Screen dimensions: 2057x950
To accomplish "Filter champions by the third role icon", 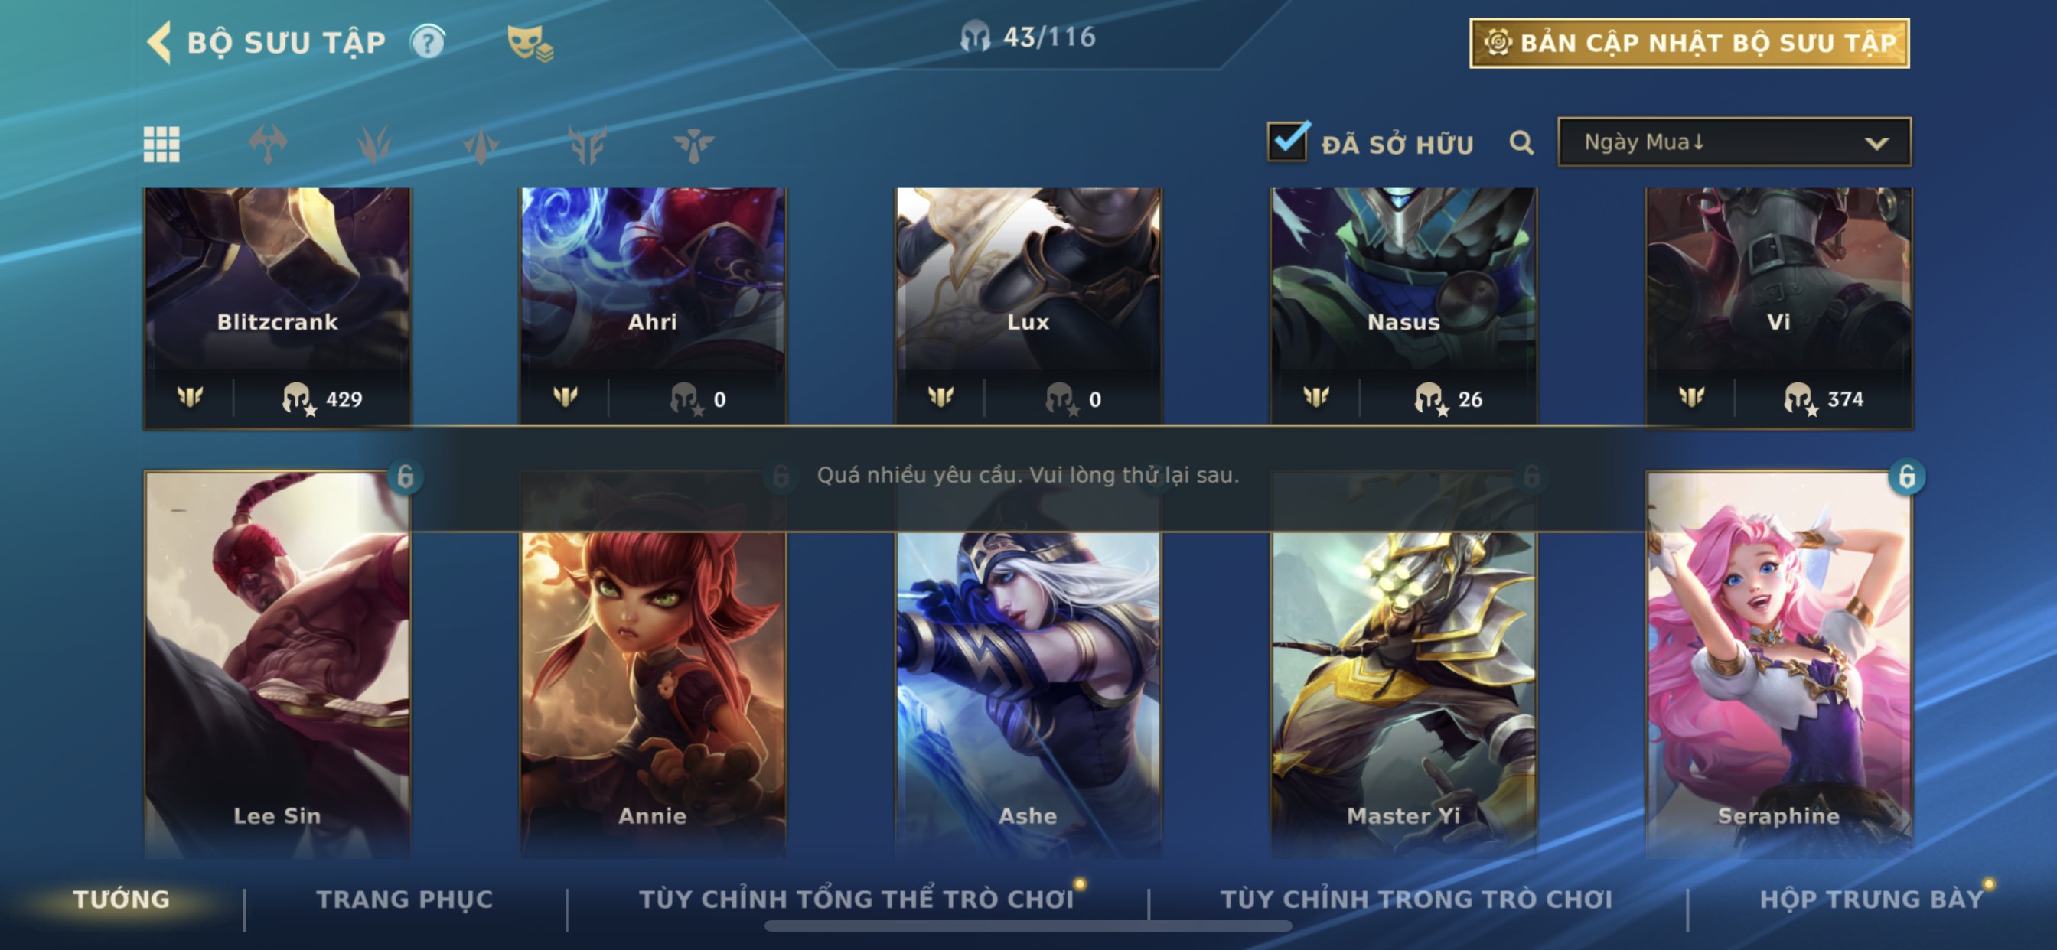I will coord(481,145).
